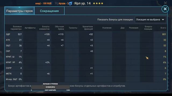Viewport: 172px width, 96px height.
Task: Click the Бонусы локации column header
Action: coord(148,28)
